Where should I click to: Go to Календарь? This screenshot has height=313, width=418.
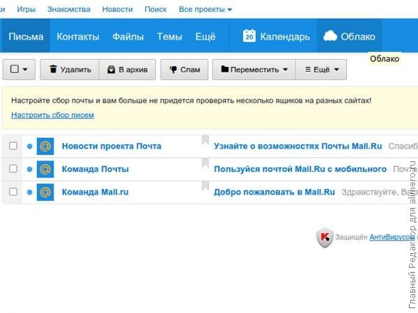tap(276, 36)
